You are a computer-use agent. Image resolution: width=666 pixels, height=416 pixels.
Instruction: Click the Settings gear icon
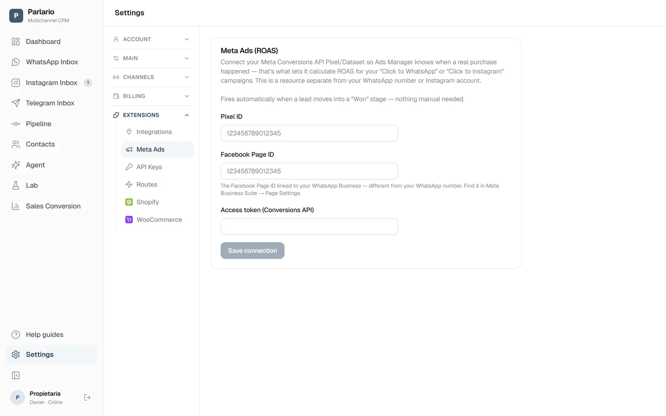(16, 354)
